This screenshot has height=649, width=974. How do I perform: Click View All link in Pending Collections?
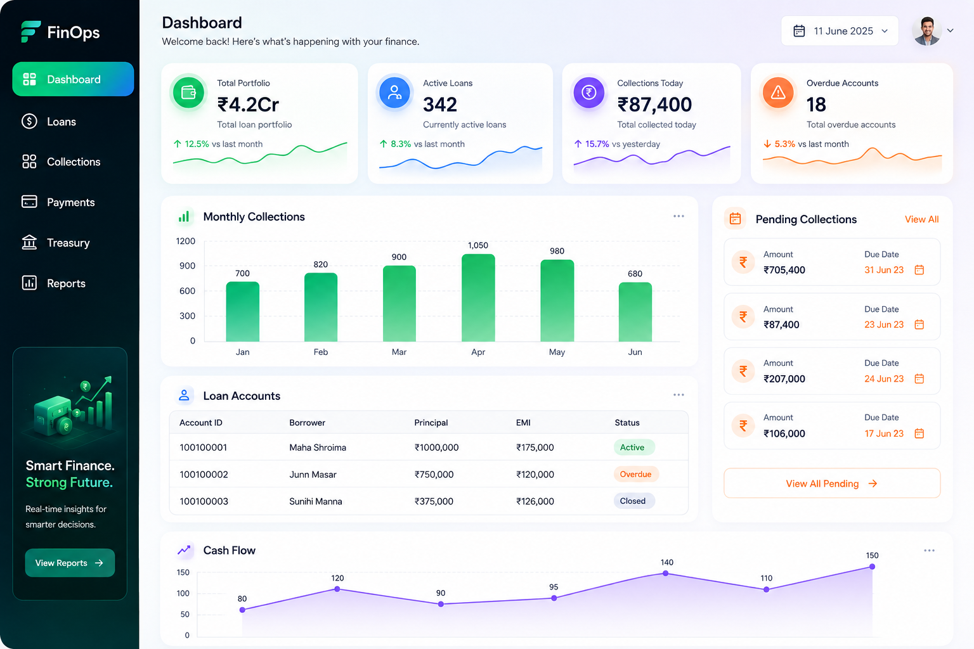pos(921,219)
